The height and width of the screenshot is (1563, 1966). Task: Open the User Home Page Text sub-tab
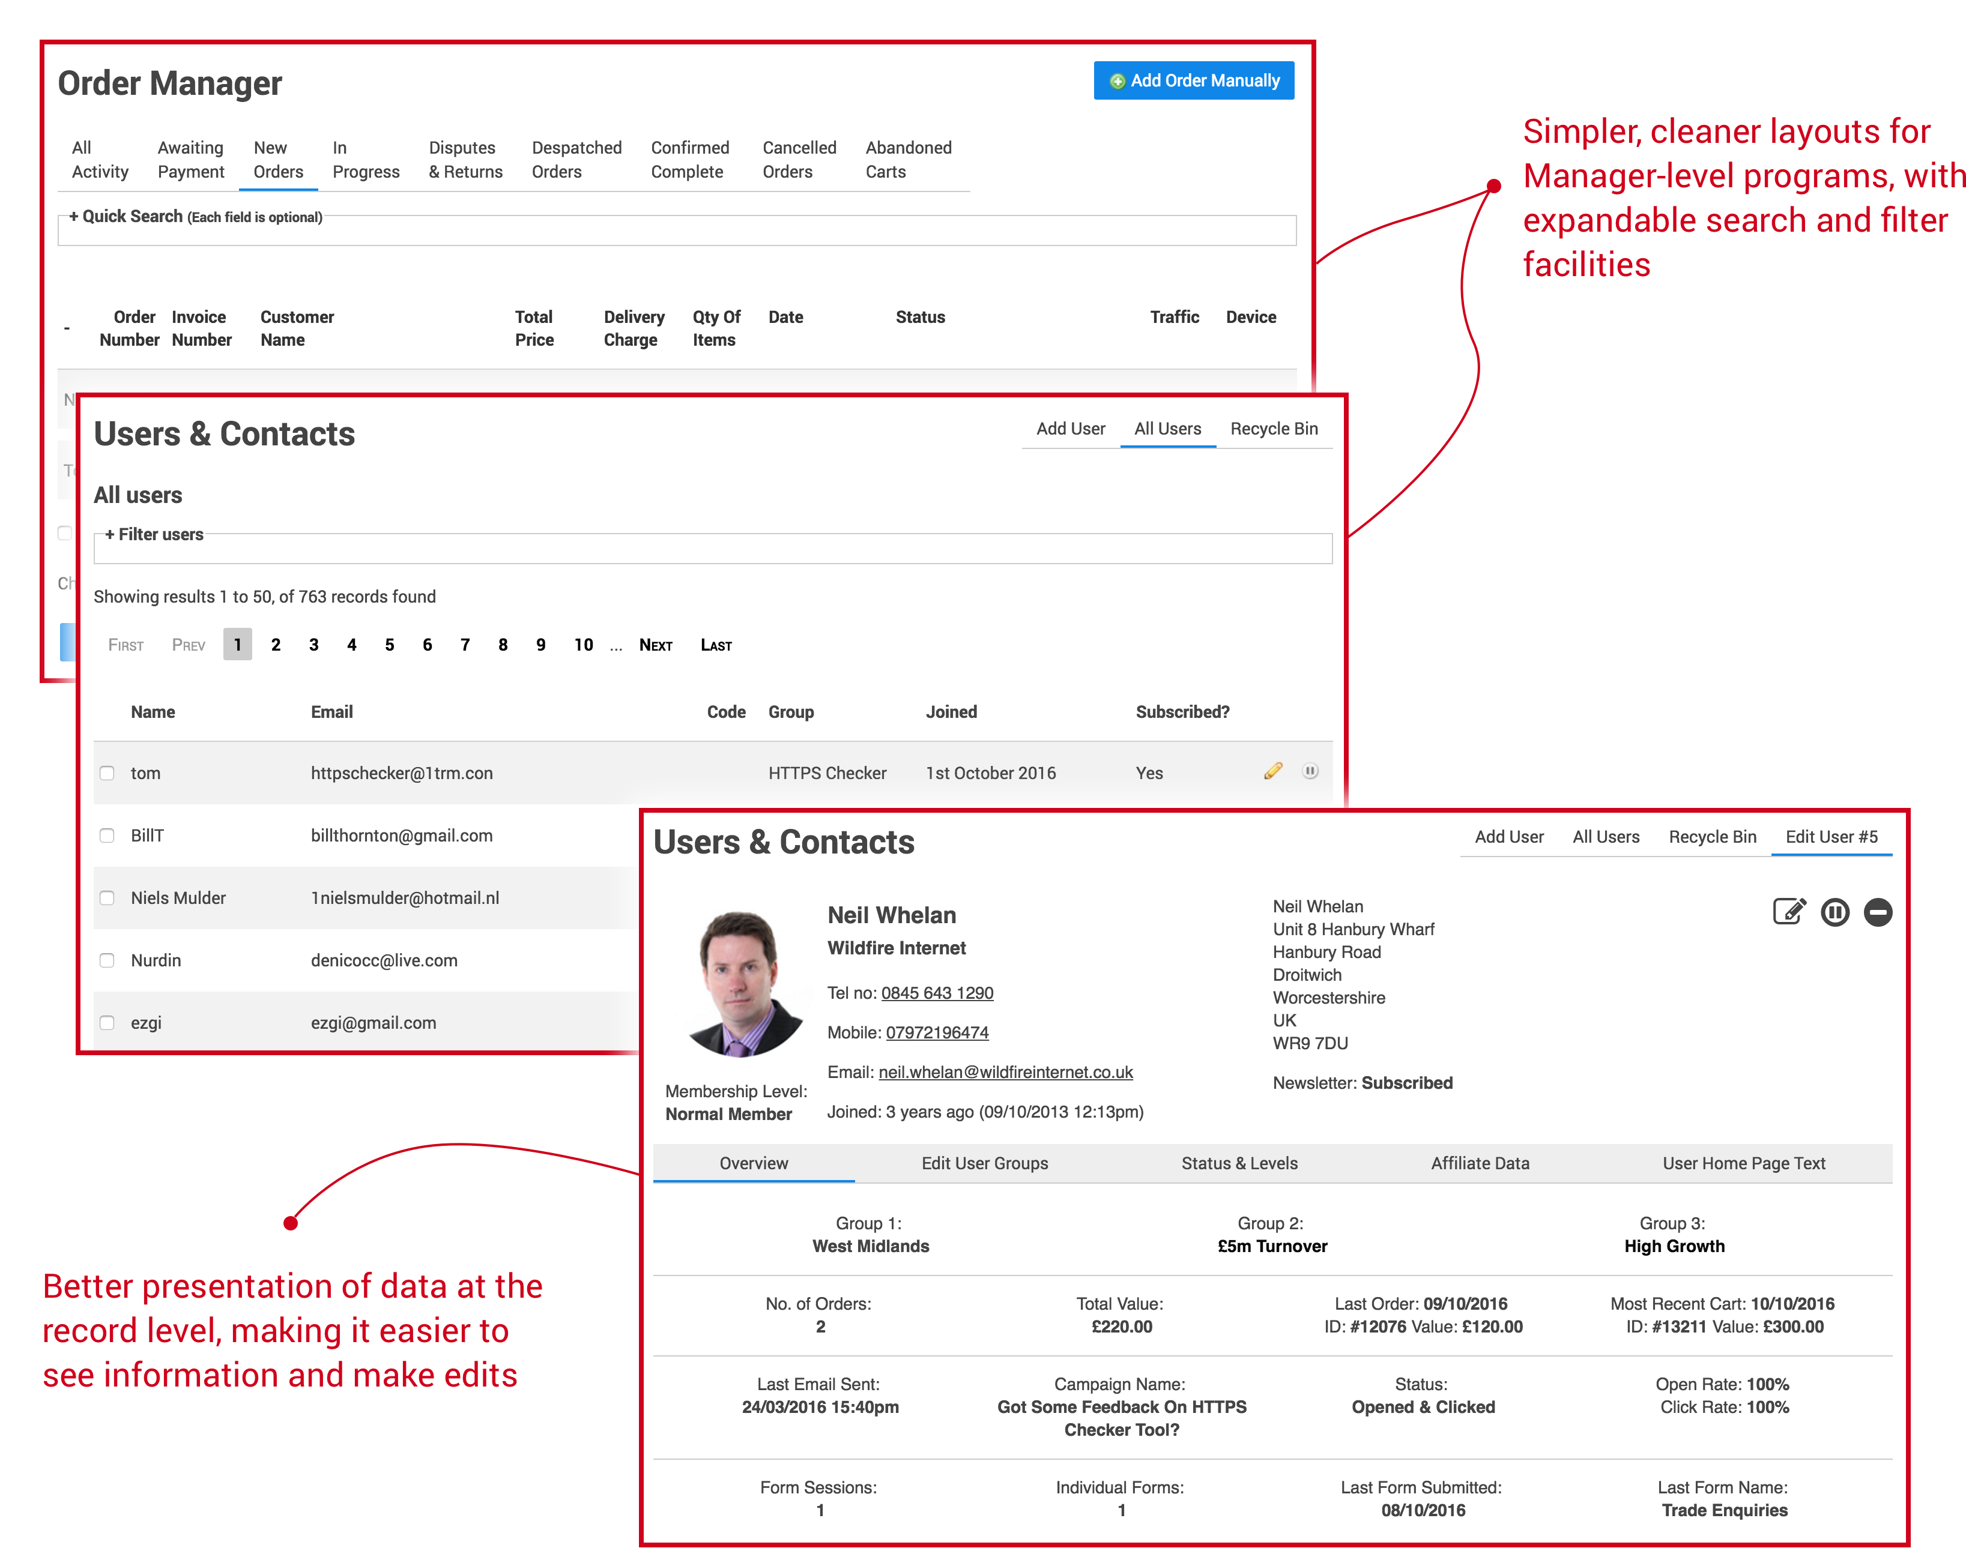[x=1743, y=1163]
